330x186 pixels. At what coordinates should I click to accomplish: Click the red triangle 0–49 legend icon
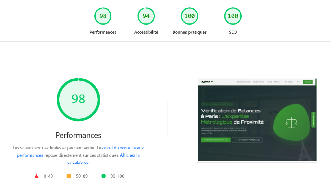coord(37,176)
